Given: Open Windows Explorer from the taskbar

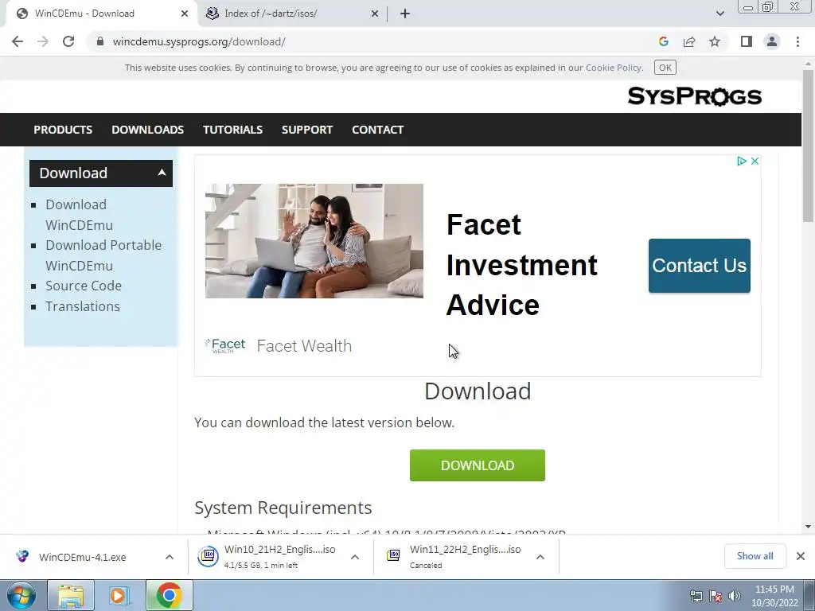Looking at the screenshot, I should click(x=71, y=595).
